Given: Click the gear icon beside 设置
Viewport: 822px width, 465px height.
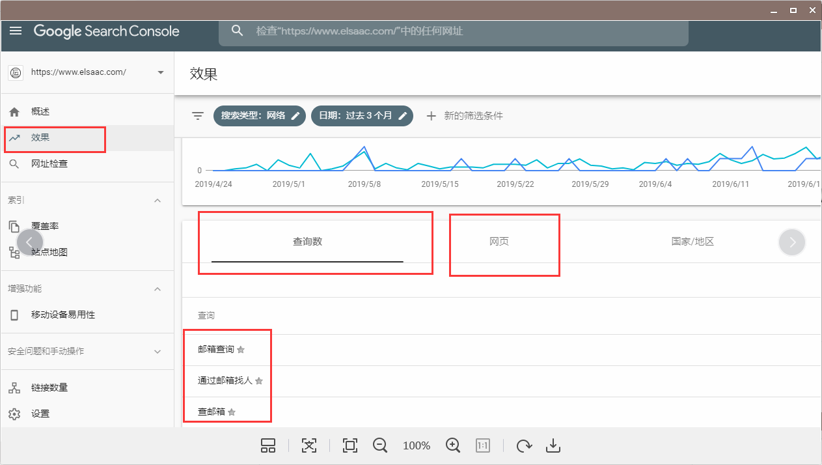Looking at the screenshot, I should [14, 414].
